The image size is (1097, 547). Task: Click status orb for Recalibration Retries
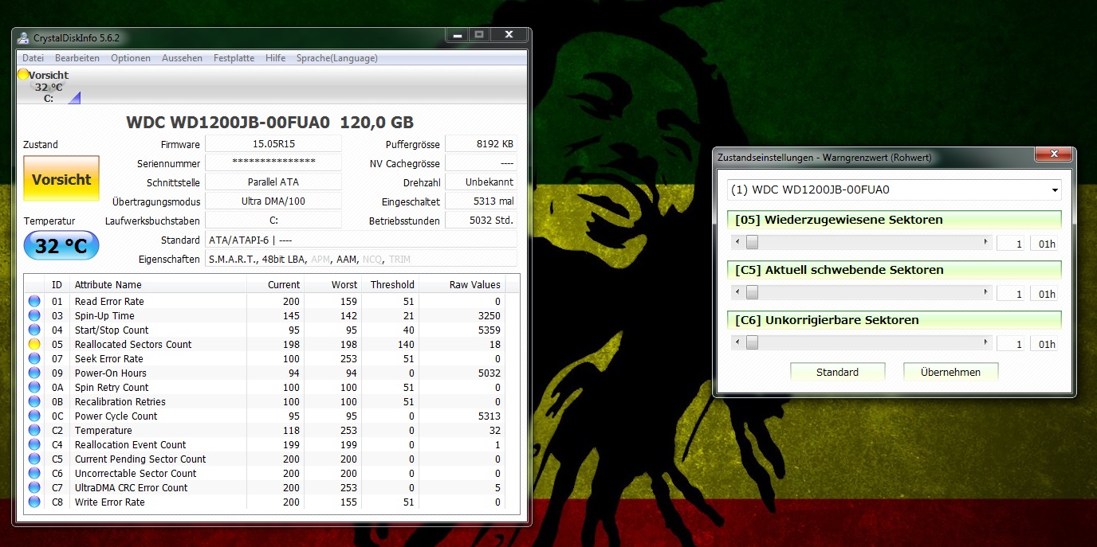tap(34, 401)
